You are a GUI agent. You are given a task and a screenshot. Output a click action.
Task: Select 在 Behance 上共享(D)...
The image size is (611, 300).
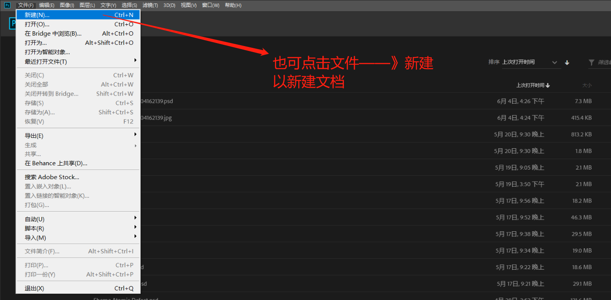pos(78,163)
